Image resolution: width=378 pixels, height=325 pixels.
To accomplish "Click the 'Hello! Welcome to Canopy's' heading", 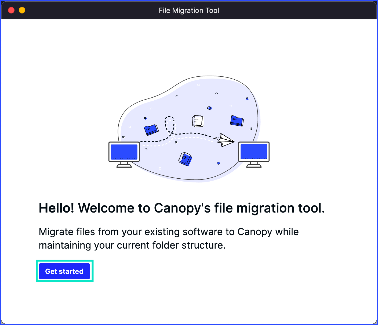I will click(182, 208).
